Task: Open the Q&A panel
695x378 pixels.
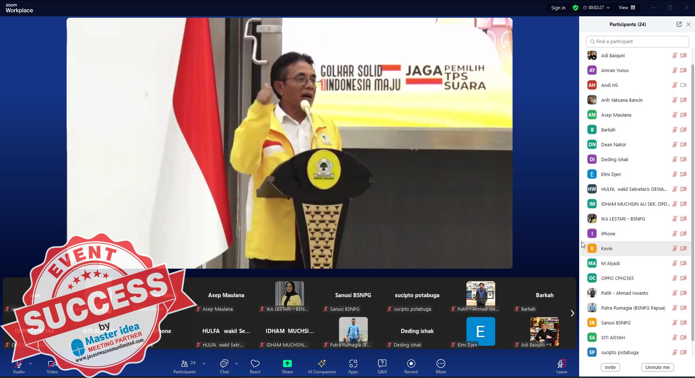Action: [x=382, y=366]
